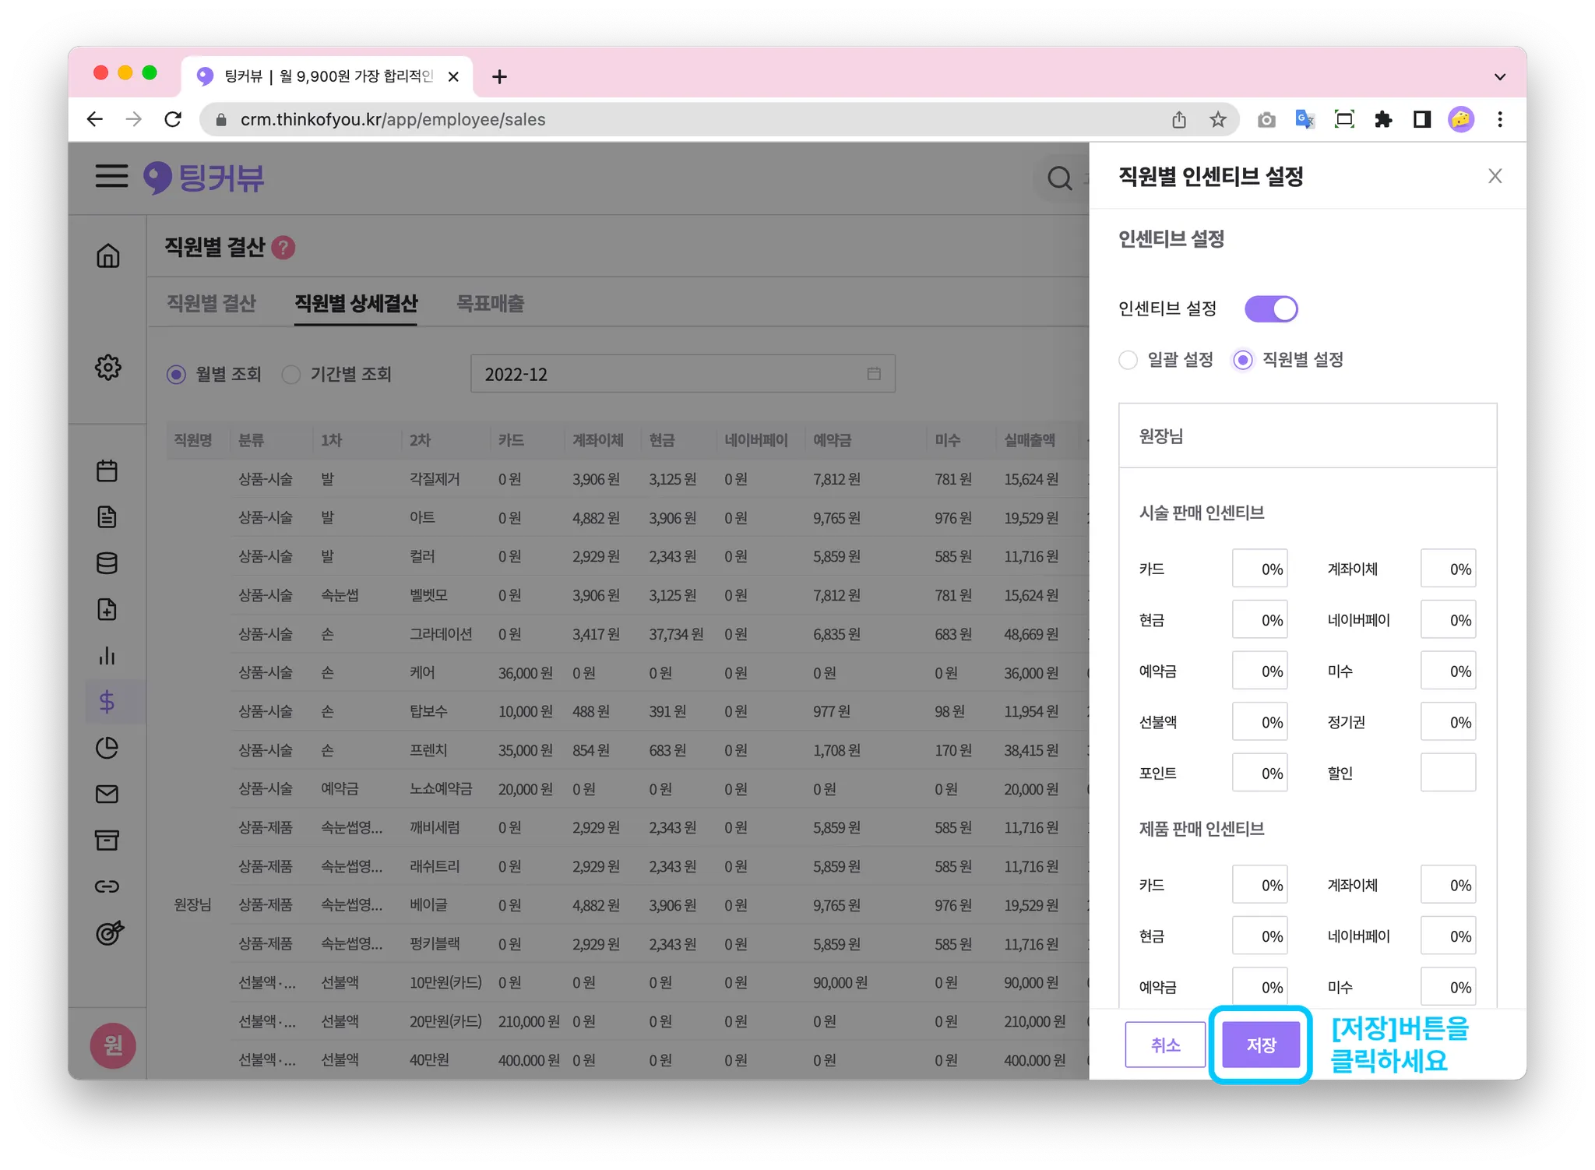This screenshot has height=1170, width=1595.
Task: Click the 할인 input field
Action: tap(1447, 773)
